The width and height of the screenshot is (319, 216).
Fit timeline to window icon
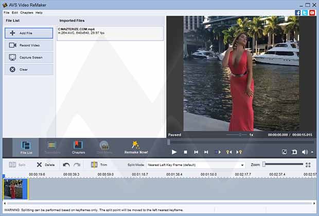(x=308, y=165)
